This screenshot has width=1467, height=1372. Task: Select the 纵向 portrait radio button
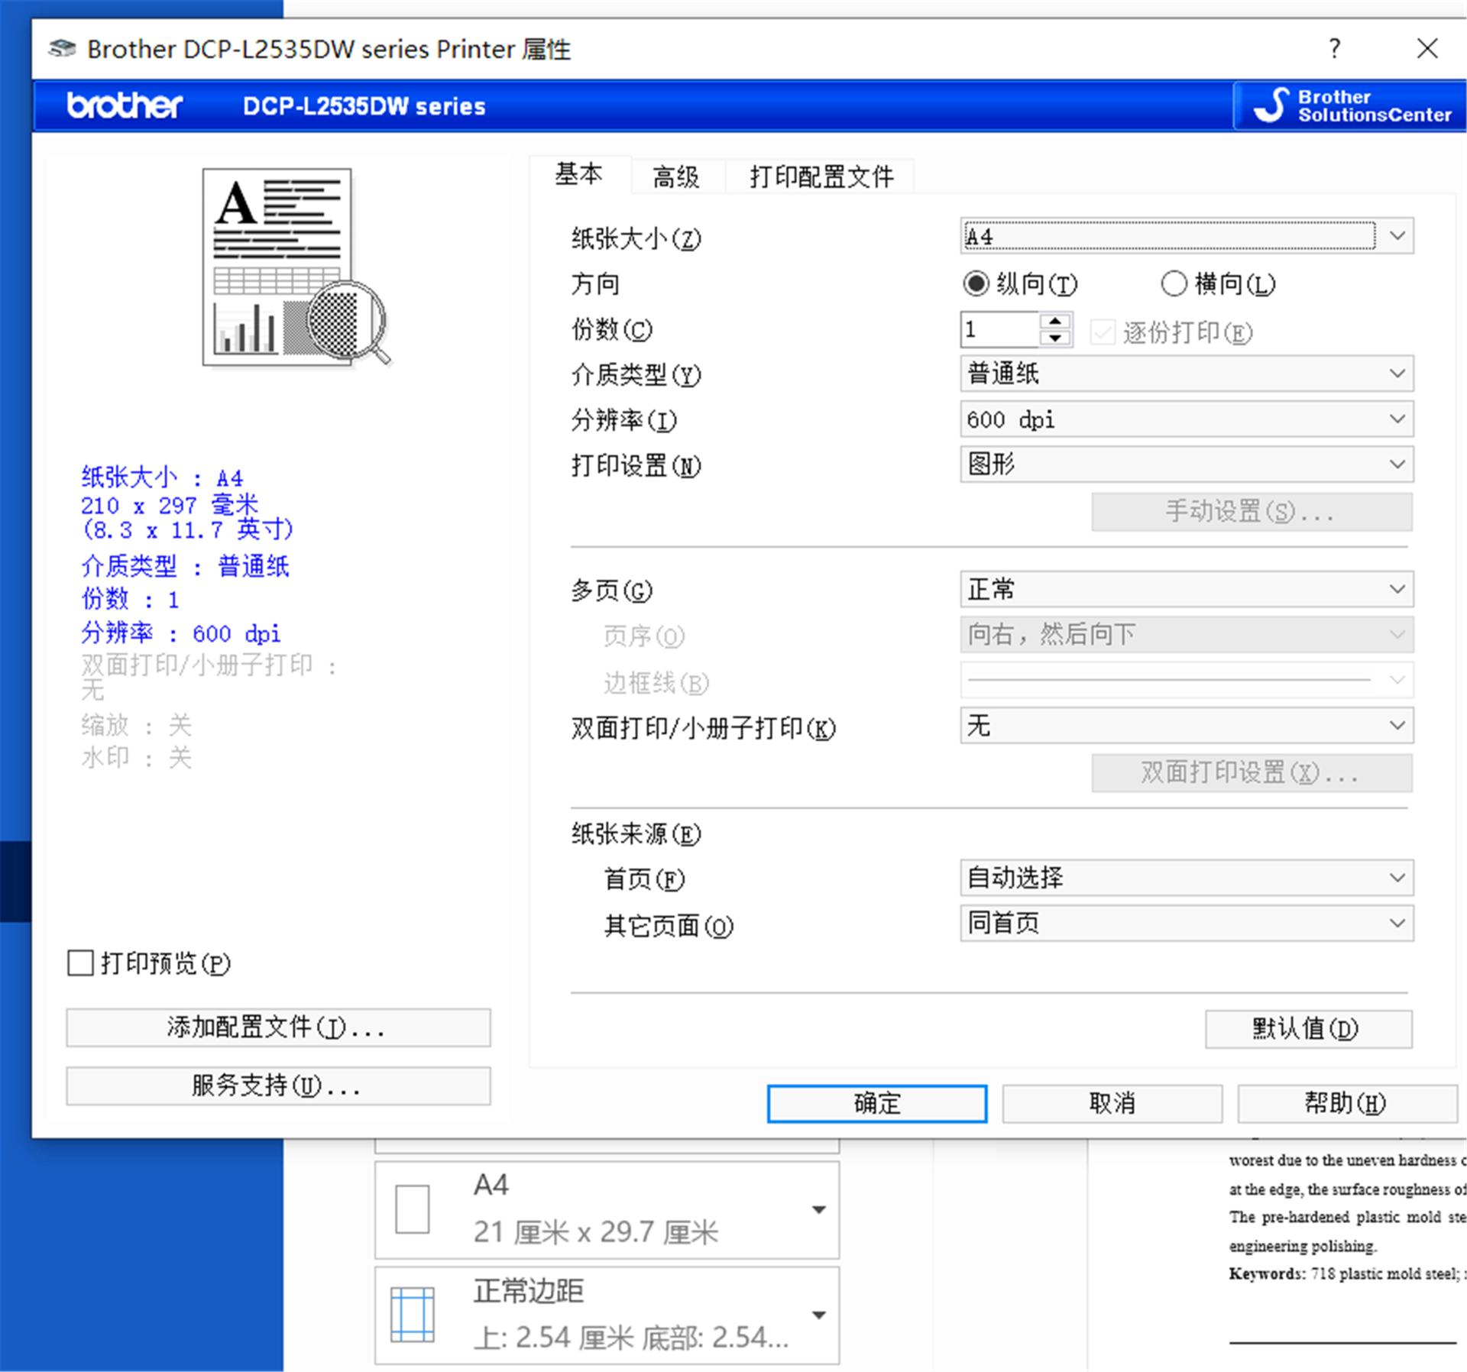tap(975, 283)
